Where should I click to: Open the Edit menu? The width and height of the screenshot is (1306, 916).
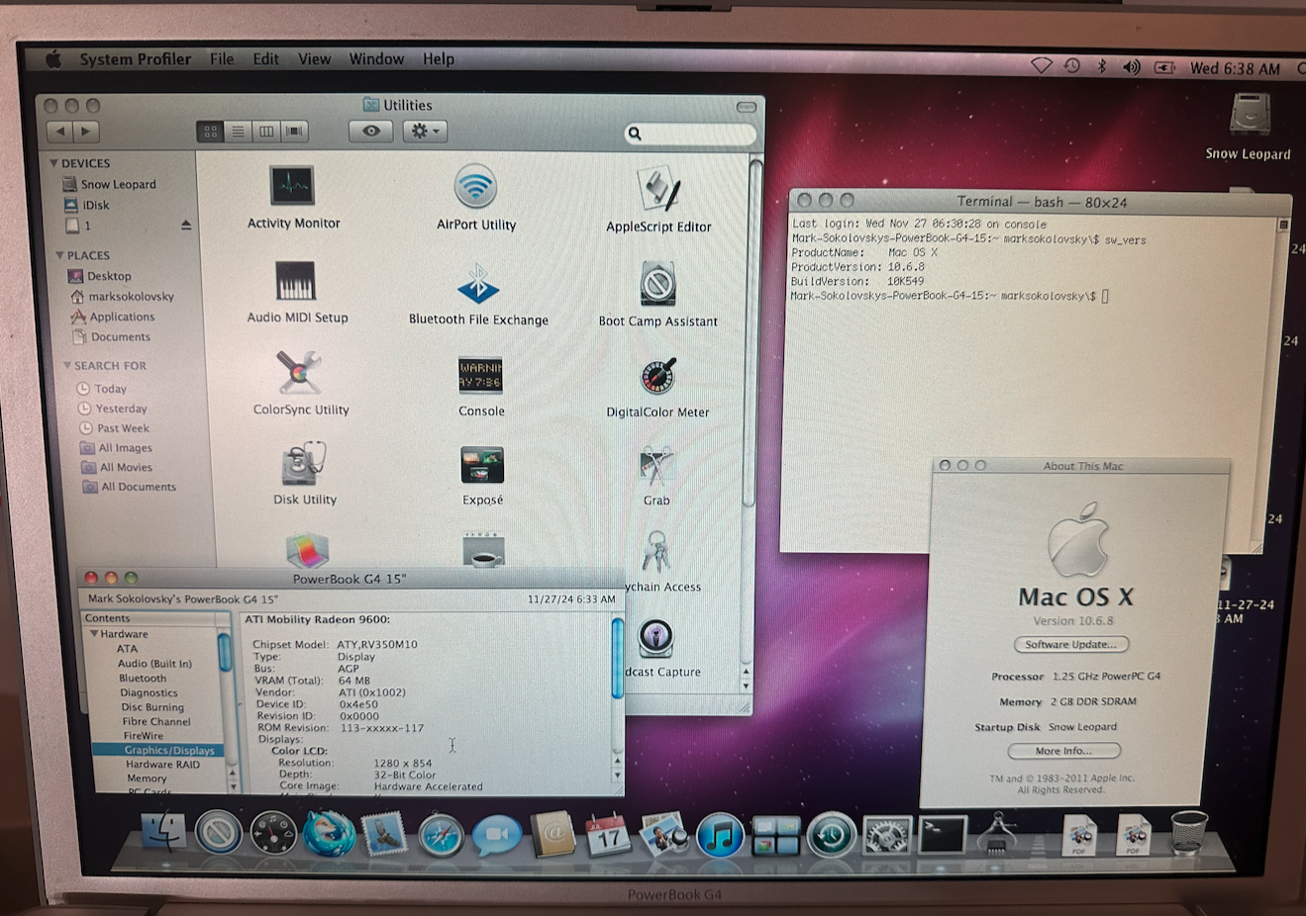tap(265, 59)
